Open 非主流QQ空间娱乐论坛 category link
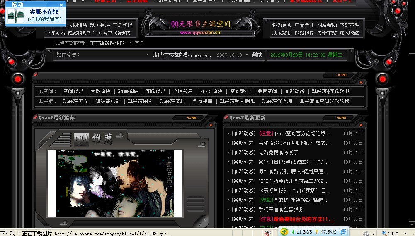The width and height of the screenshot is (415, 236). point(325,101)
